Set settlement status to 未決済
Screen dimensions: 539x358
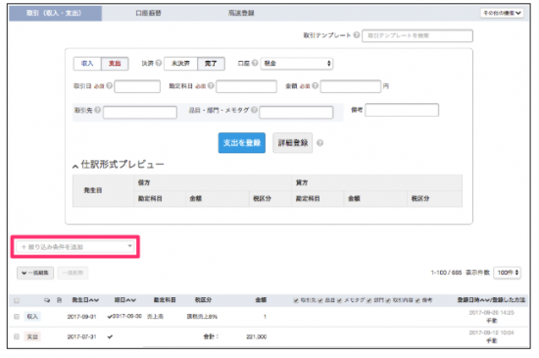pos(181,64)
